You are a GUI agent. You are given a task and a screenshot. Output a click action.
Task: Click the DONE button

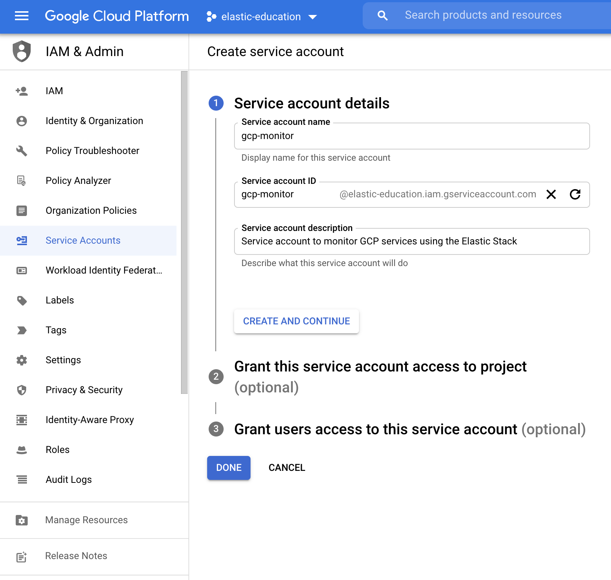(x=228, y=468)
